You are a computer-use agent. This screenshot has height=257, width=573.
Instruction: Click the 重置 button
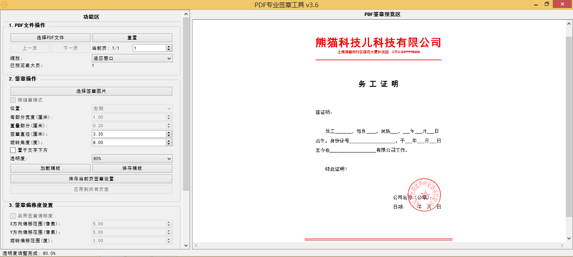tap(132, 37)
